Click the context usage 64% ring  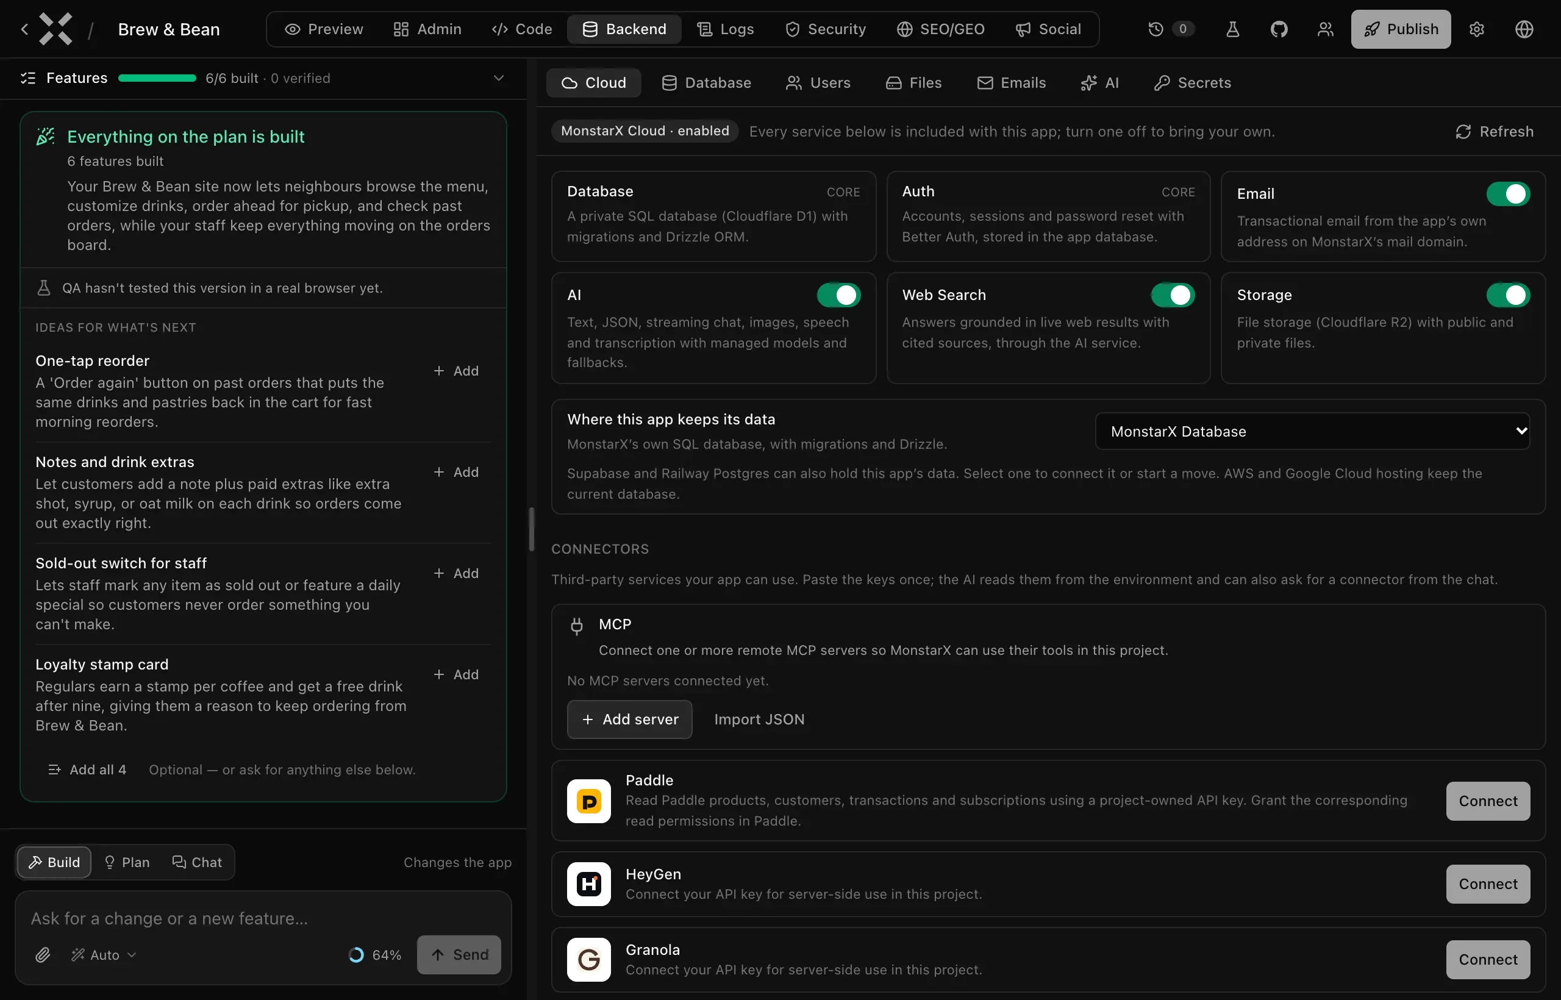356,954
